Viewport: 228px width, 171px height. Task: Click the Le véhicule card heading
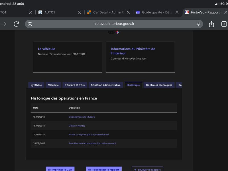tap(46, 49)
